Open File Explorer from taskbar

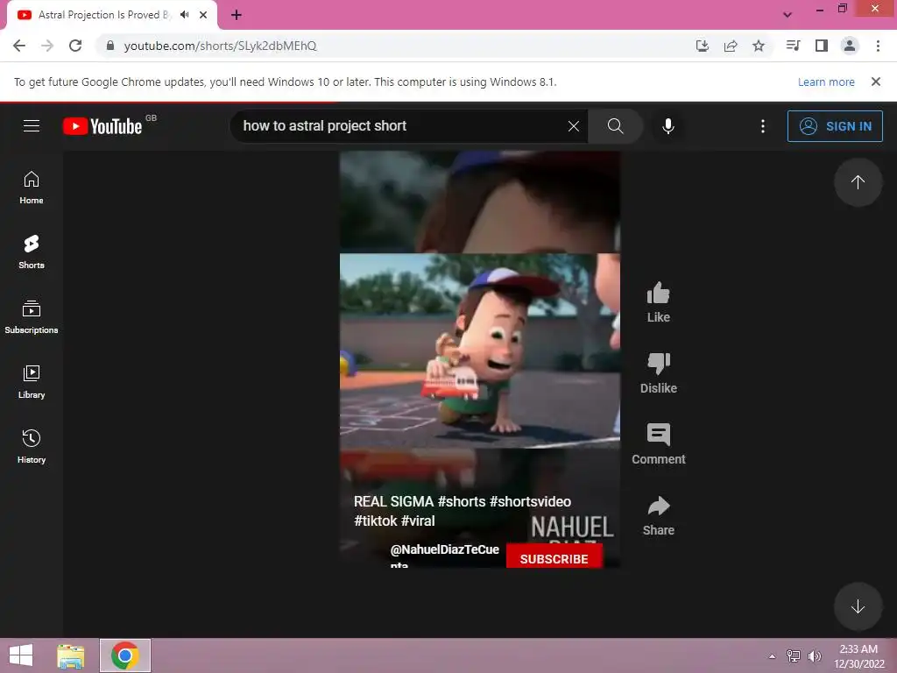point(71,655)
